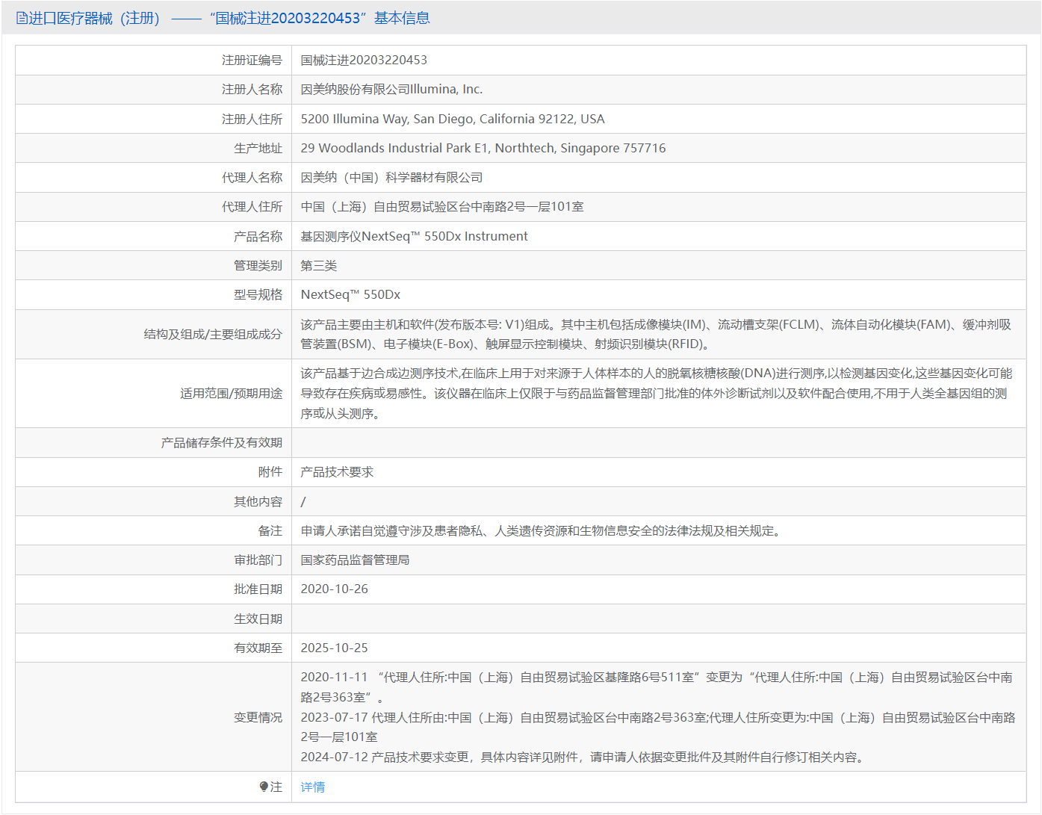The width and height of the screenshot is (1042, 815).
Task: Select approval date 2020-10-26
Action: [335, 589]
